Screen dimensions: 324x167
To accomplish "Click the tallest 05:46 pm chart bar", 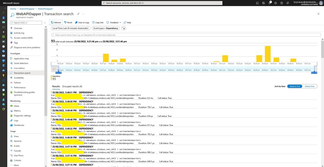I will [x=268, y=54].
